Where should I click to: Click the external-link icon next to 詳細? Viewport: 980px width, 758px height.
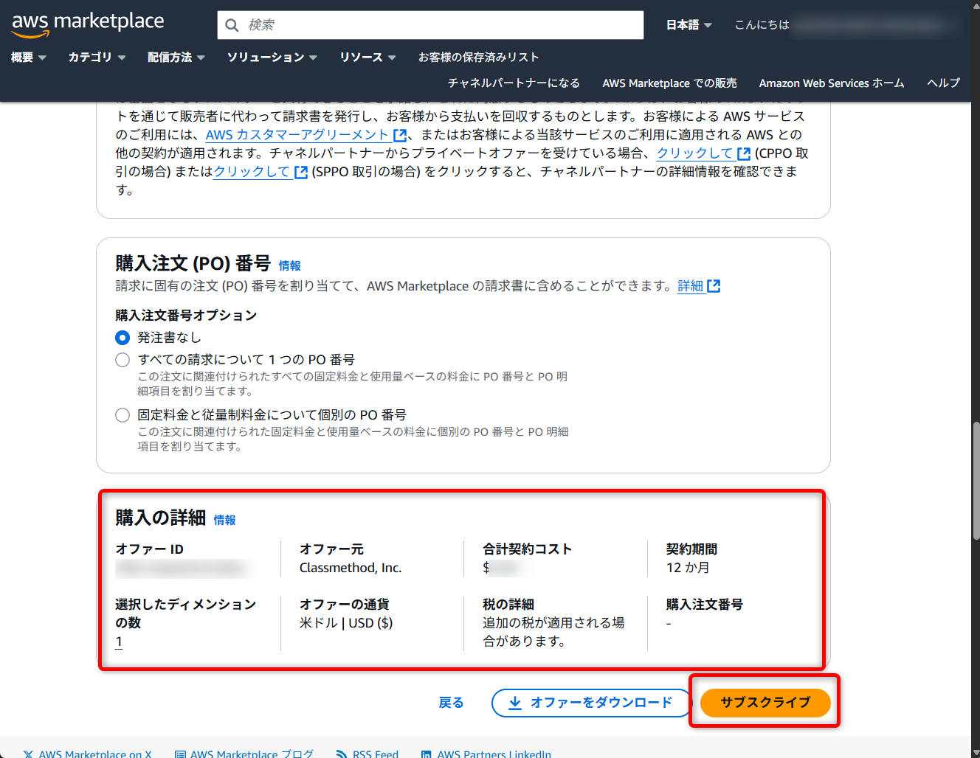click(x=714, y=286)
